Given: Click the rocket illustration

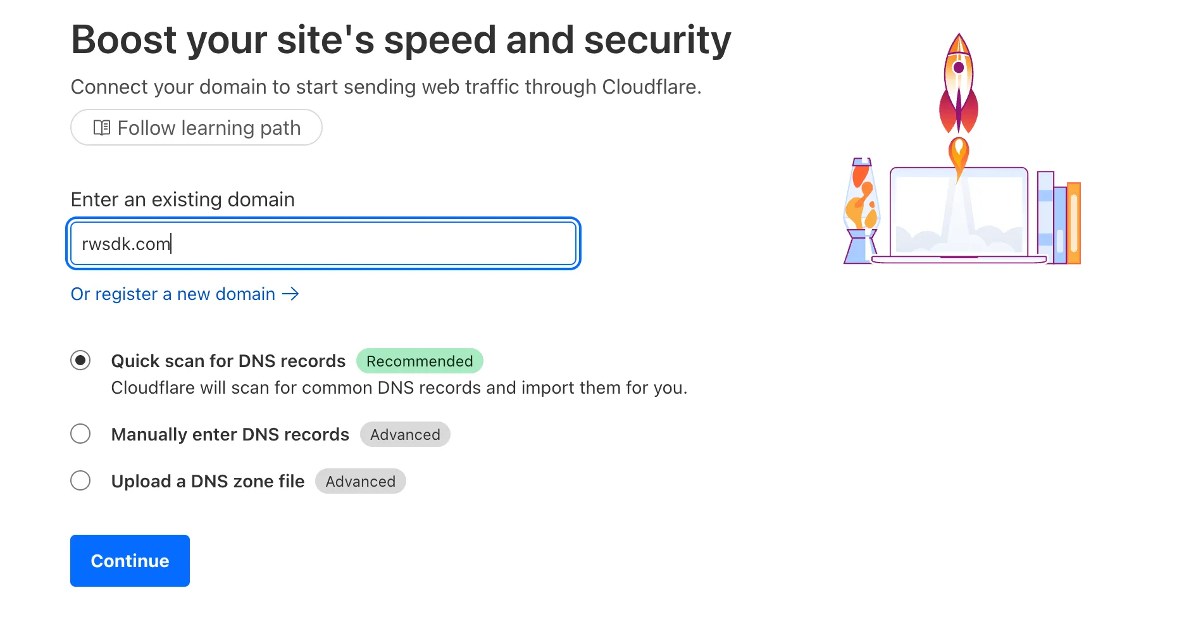Looking at the screenshot, I should tap(959, 85).
